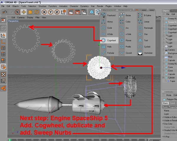Open render in Picture Viewer icon
Image resolution: width=177 pixels, height=141 pixels.
click(78, 12)
